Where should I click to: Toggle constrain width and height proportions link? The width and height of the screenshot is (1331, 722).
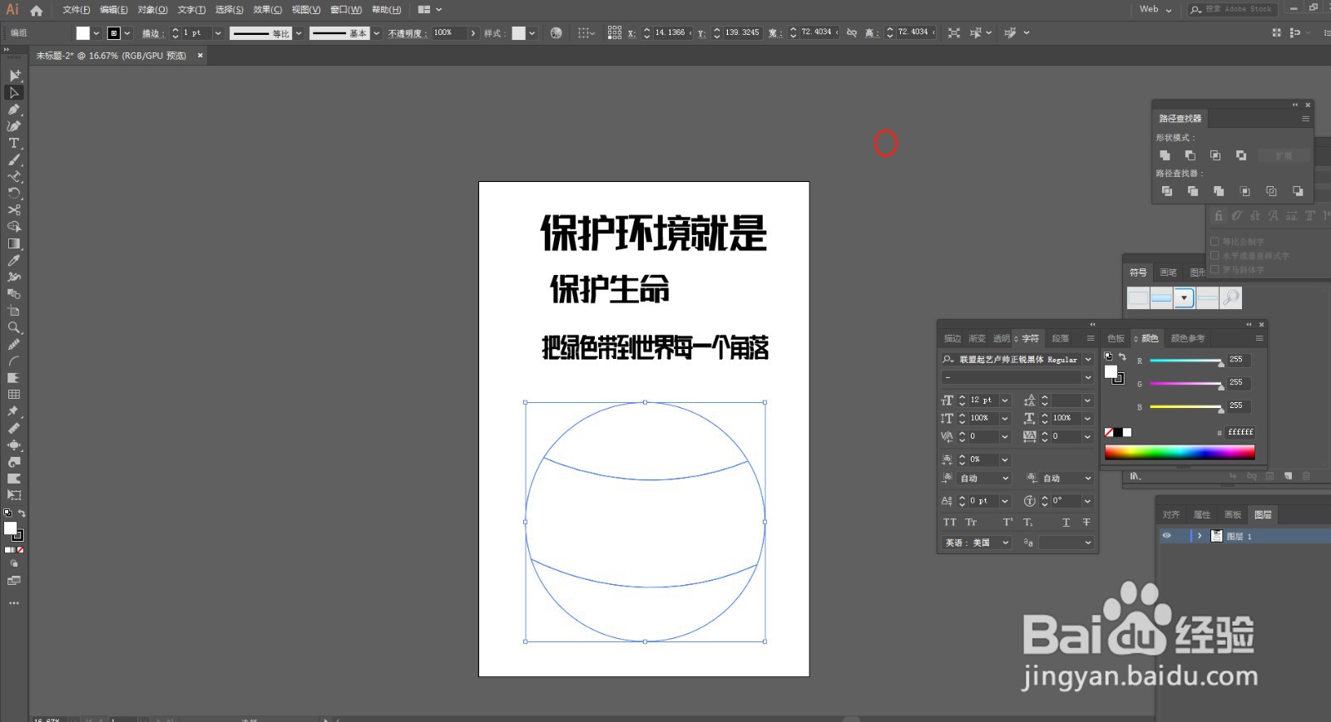pos(852,32)
